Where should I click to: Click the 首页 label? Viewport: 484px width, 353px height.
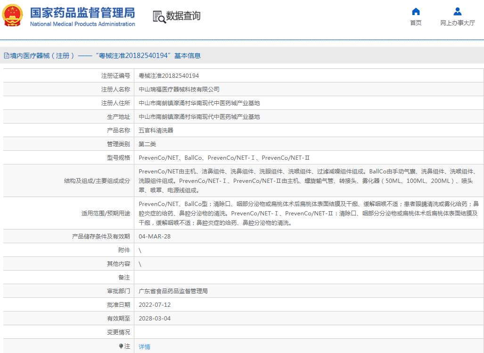pos(416,23)
